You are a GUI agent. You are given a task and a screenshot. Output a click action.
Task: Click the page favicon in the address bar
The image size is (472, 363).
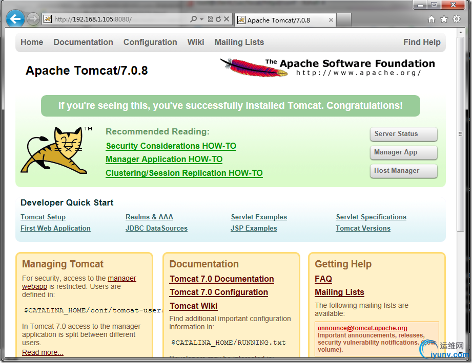[x=48, y=19]
